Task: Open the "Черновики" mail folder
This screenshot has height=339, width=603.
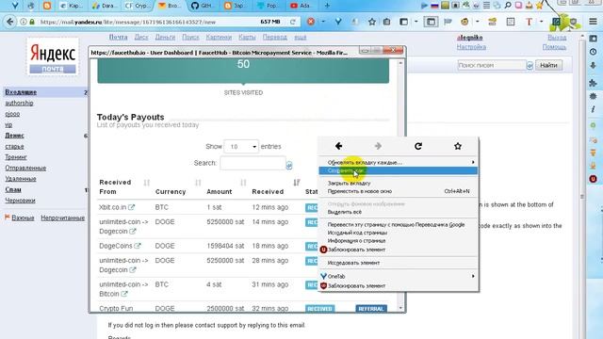Action: [x=20, y=201]
